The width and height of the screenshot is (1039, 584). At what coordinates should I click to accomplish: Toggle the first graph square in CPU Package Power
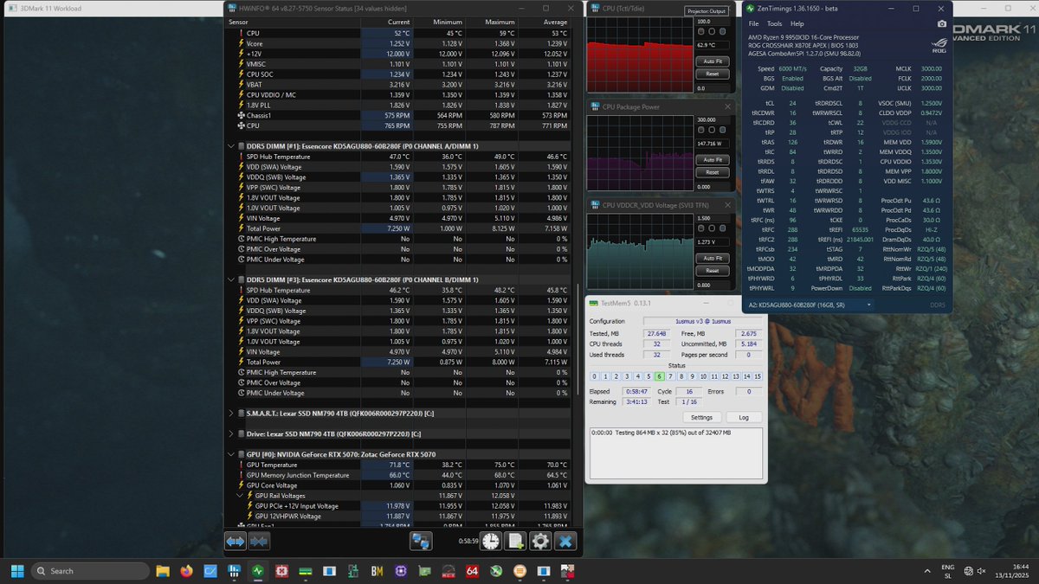(x=701, y=130)
